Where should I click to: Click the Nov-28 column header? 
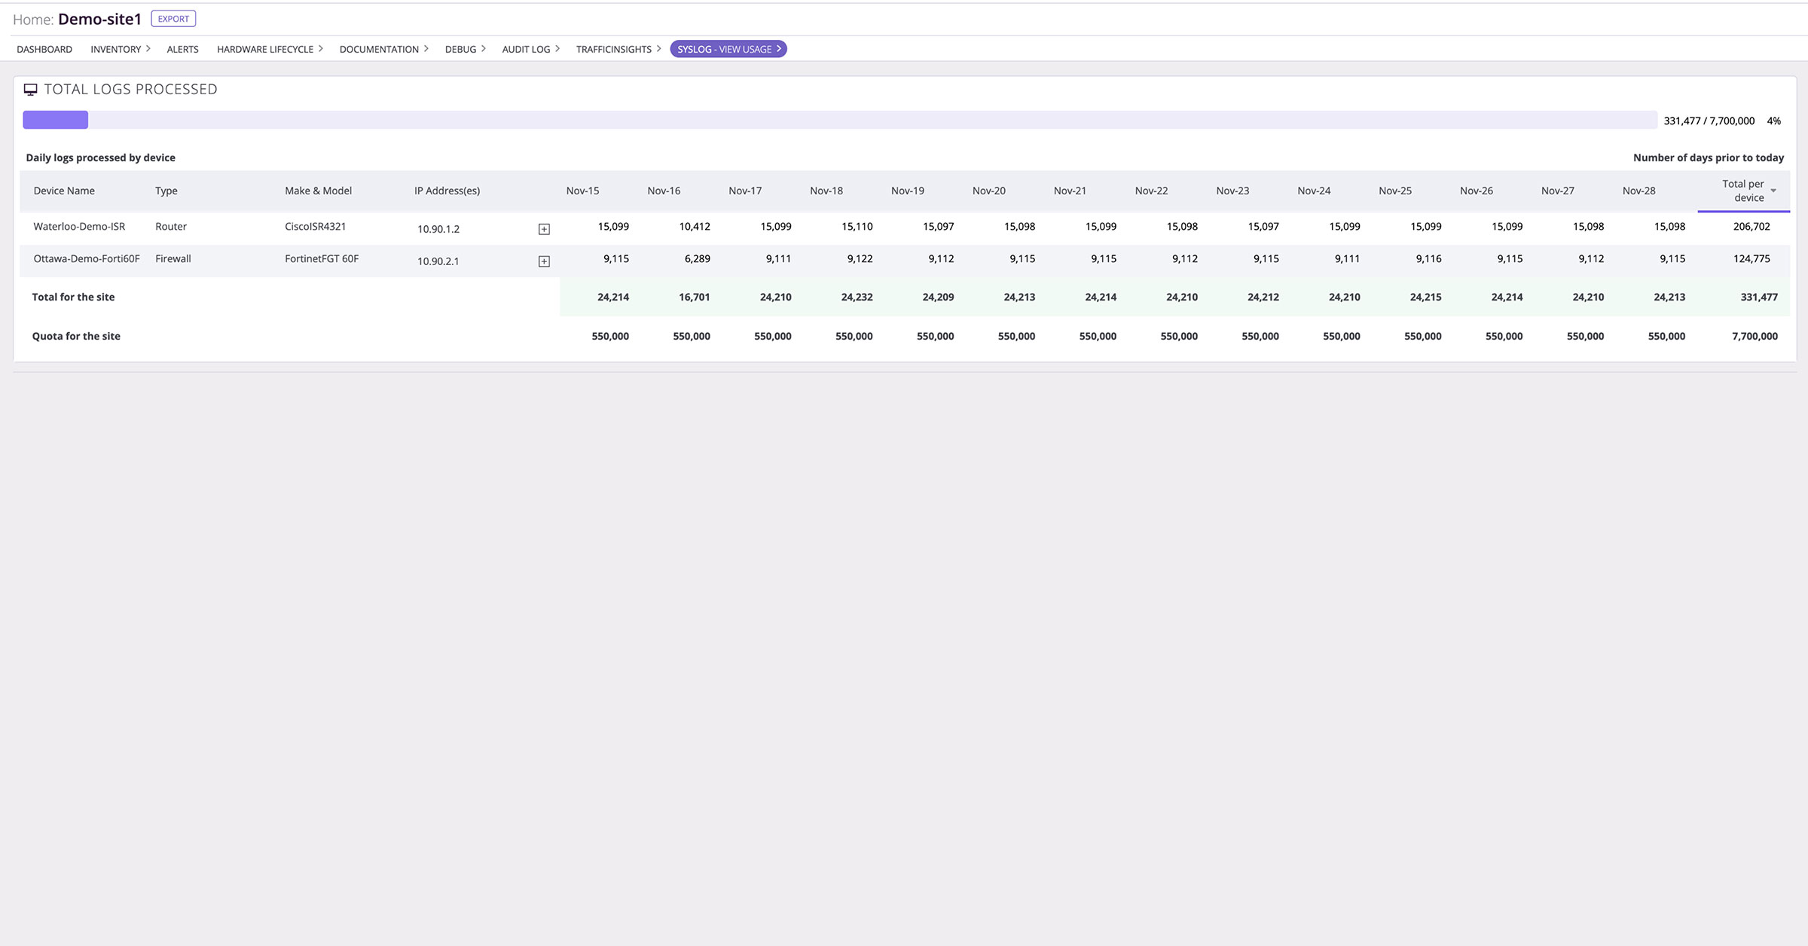click(x=1638, y=191)
